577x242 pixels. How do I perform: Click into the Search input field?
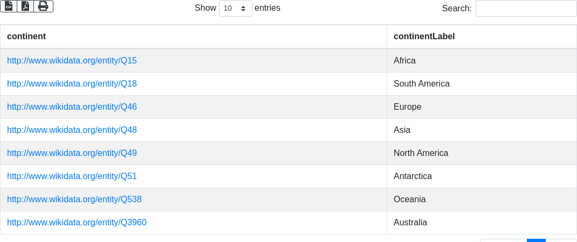pyautogui.click(x=526, y=9)
